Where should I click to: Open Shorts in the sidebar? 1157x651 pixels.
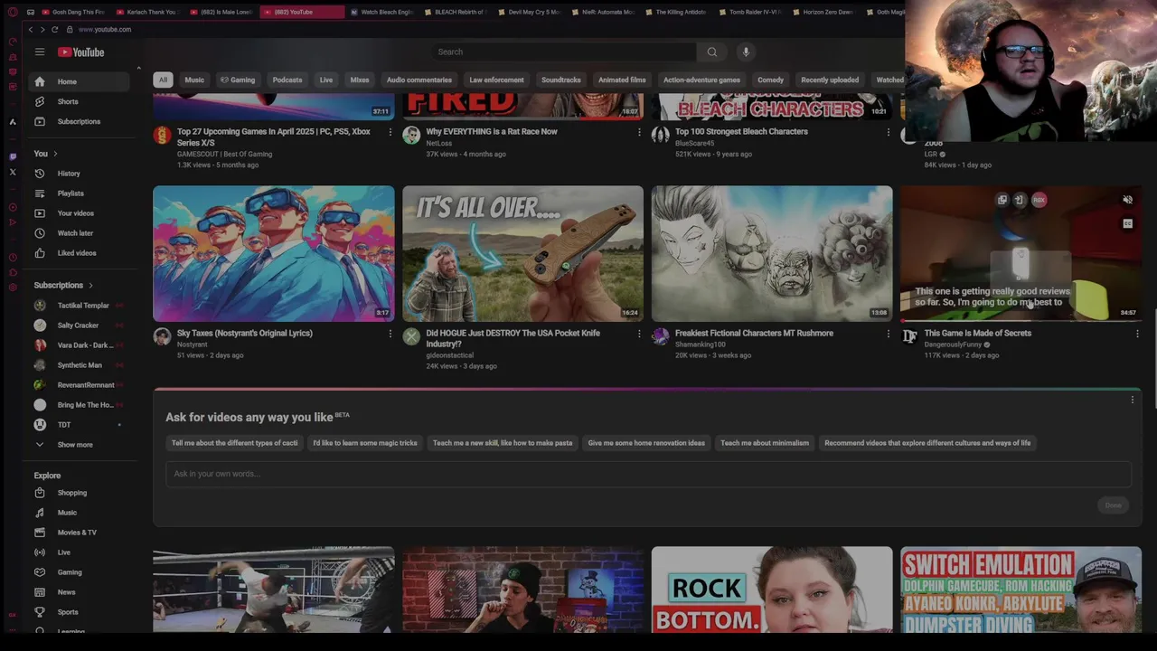click(77, 101)
